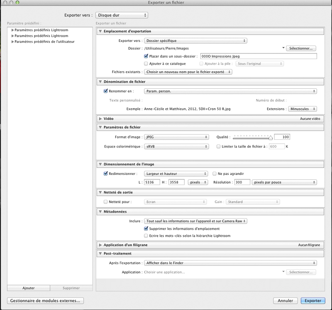Viewport: 332px width, 310px height.
Task: Collapse the Paramètres de fichier section triangle
Action: 100,127
